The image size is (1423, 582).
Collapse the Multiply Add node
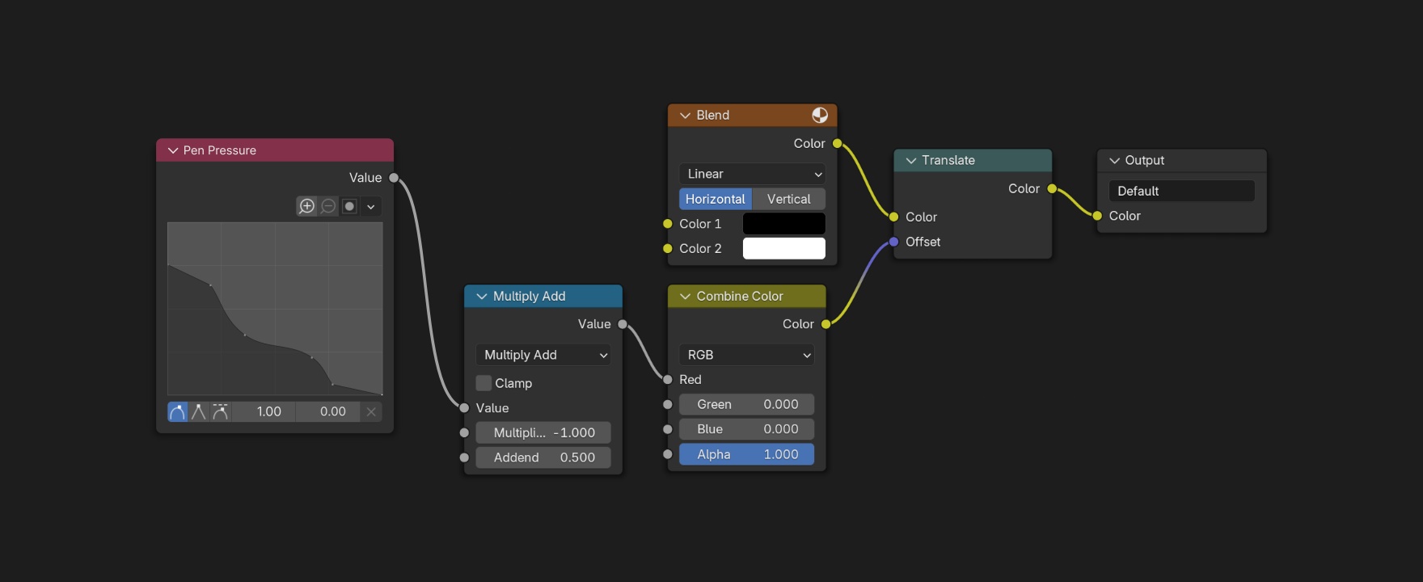(482, 296)
